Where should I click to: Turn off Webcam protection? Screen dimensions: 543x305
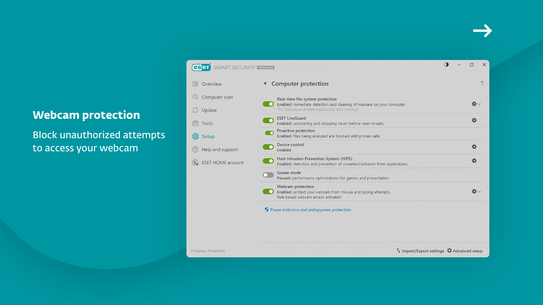[268, 191]
